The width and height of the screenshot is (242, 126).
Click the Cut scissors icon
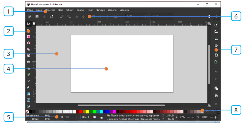(x=216, y=95)
